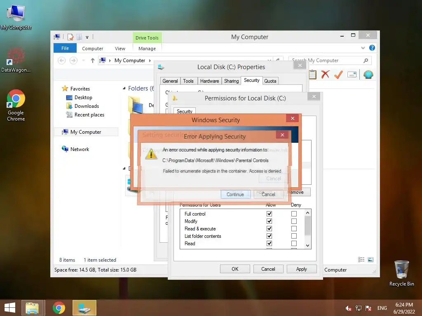The width and height of the screenshot is (422, 316).
Task: Click the orange checkmark toolbar icon
Action: click(339, 74)
